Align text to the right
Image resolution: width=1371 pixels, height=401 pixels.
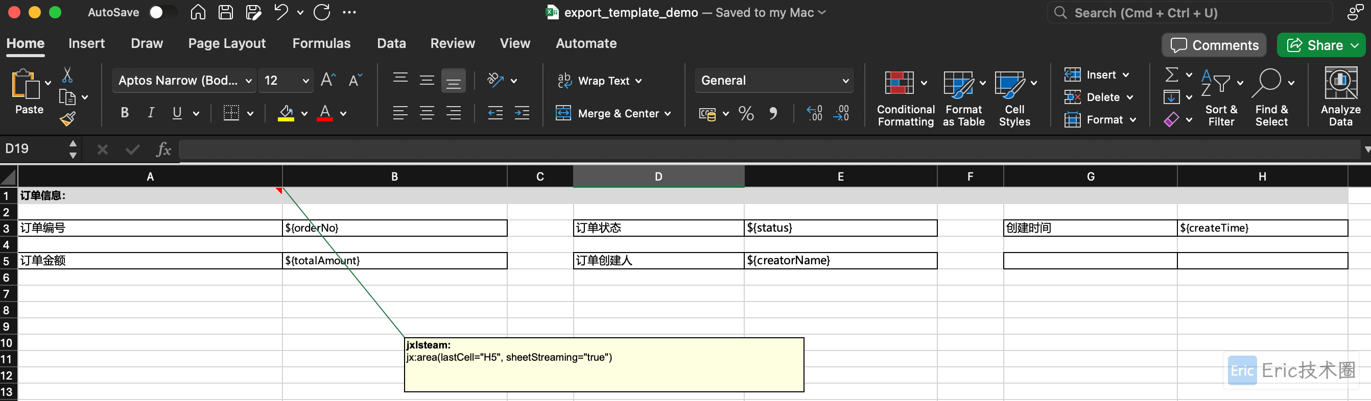tap(454, 113)
